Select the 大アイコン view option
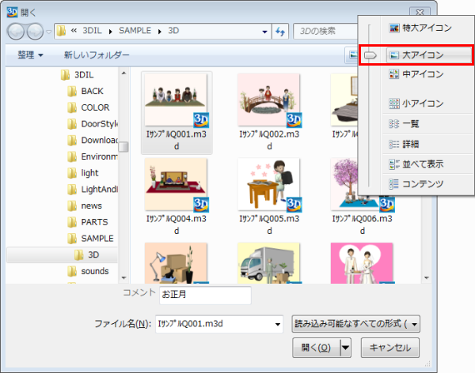 tap(429, 55)
